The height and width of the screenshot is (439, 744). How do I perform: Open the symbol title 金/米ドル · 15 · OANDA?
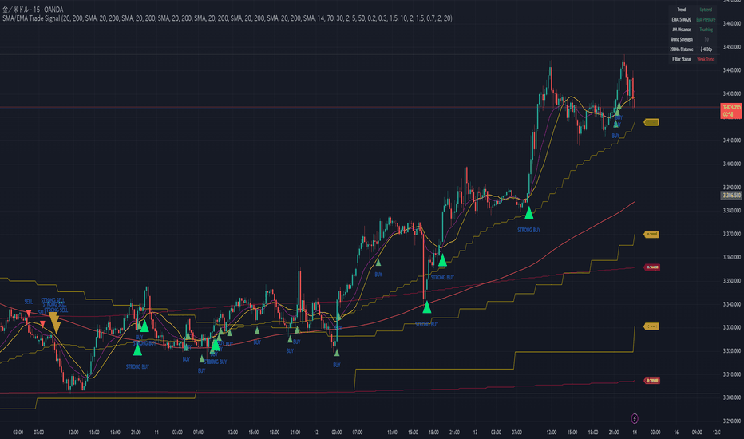click(33, 10)
